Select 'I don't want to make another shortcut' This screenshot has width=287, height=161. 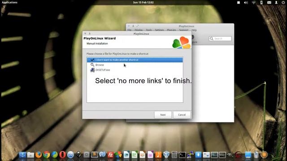tap(135, 60)
